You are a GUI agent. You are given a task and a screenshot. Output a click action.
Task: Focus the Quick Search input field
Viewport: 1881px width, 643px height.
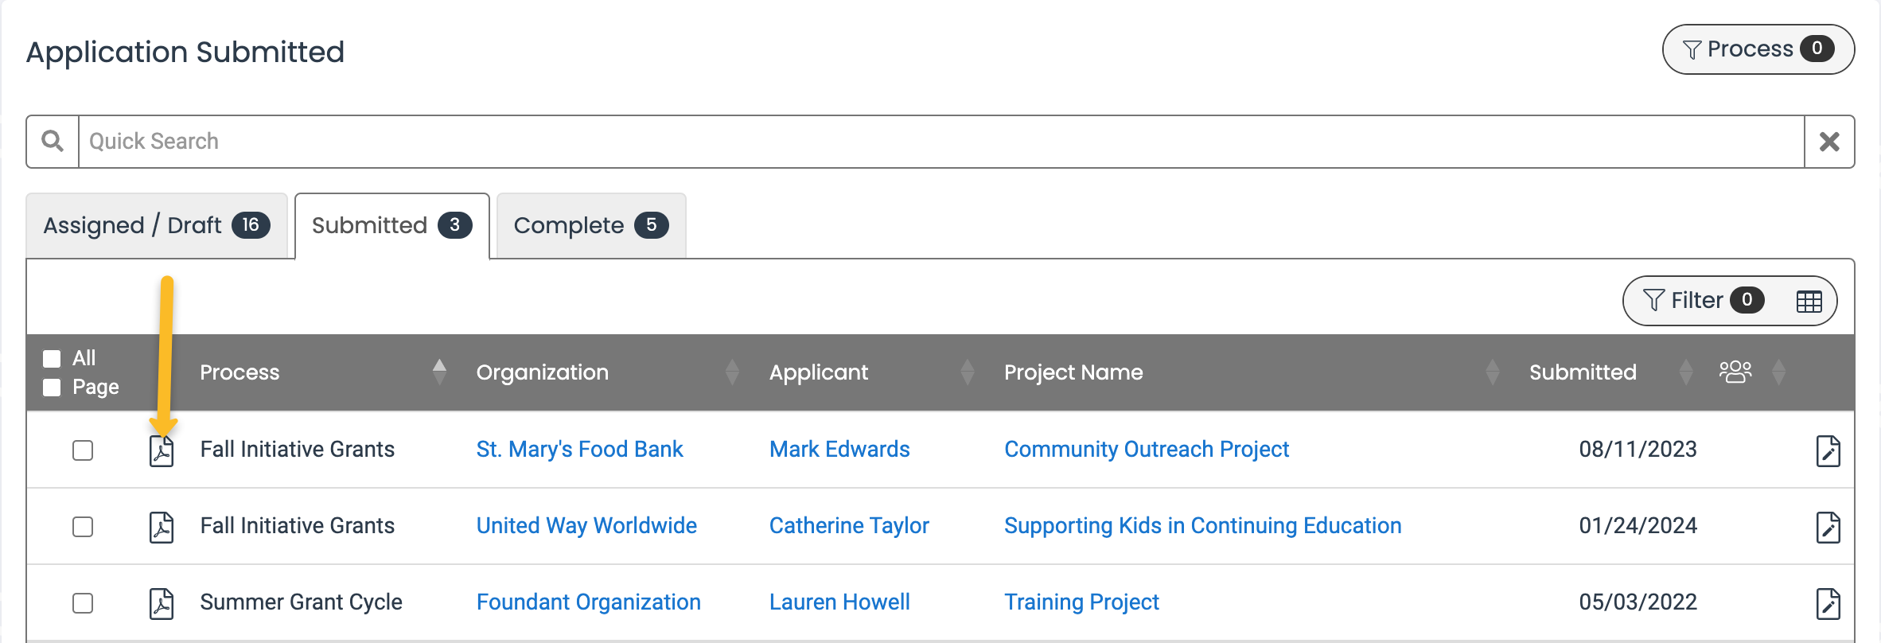pyautogui.click(x=939, y=142)
